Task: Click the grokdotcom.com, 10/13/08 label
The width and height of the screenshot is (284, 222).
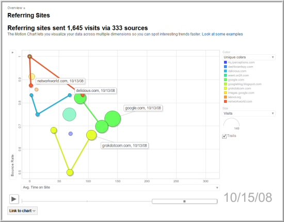Action: coord(124,146)
